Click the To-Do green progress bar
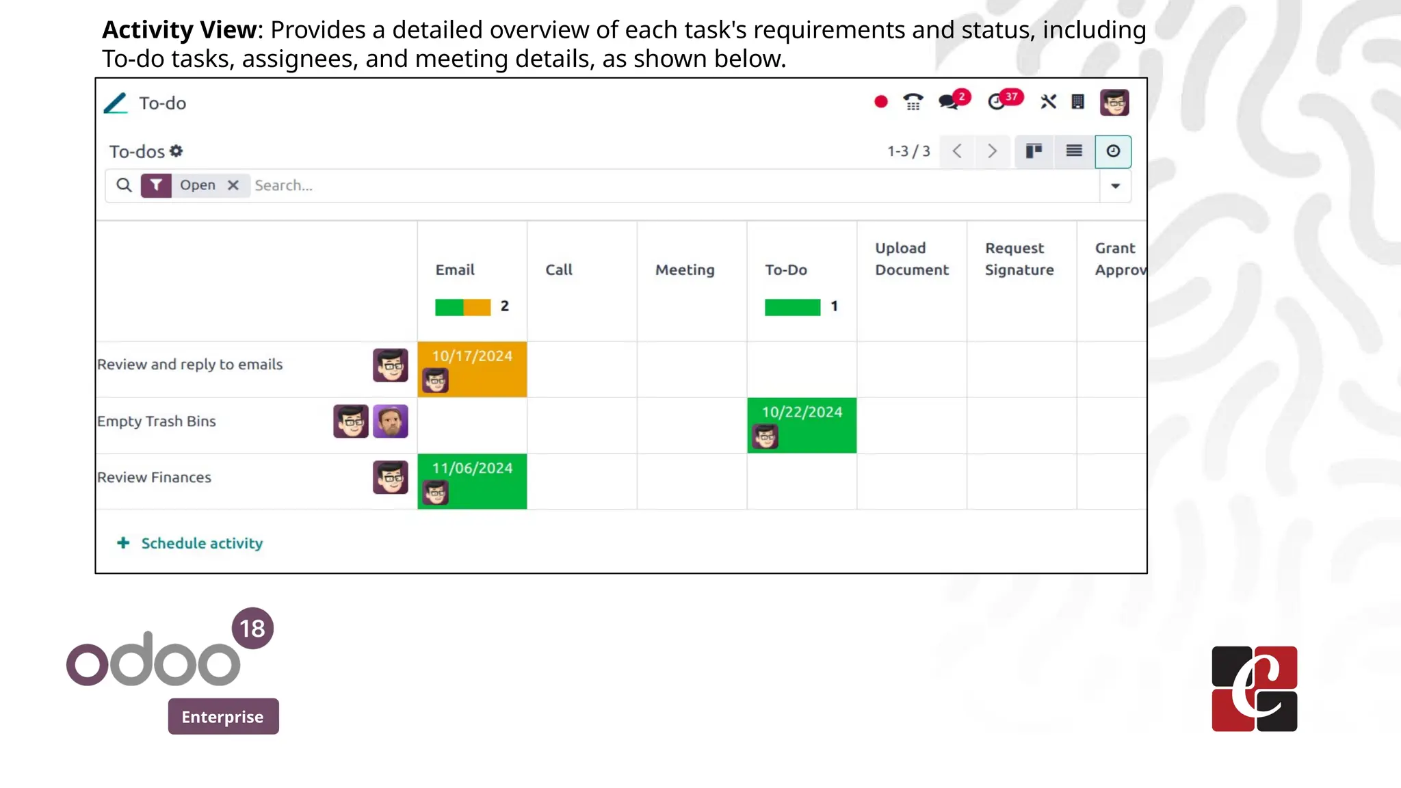The image size is (1401, 788). (793, 307)
